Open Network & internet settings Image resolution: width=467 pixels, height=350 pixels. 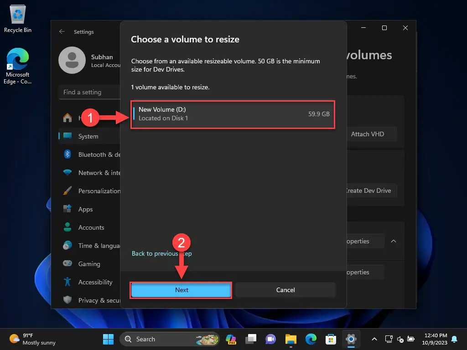coord(89,173)
